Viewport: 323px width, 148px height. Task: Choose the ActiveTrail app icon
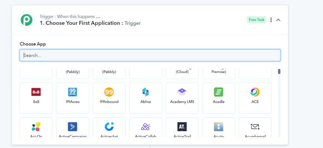point(182,127)
